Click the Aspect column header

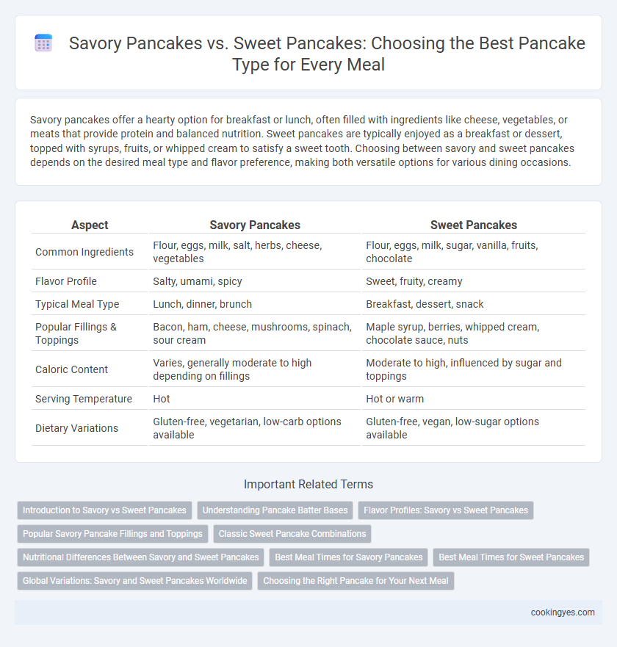coord(90,225)
